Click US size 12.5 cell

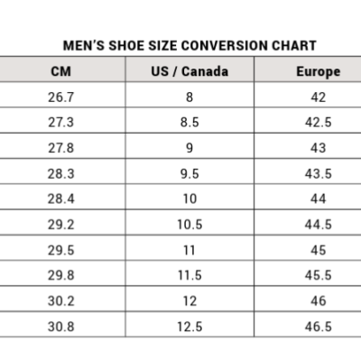pyautogui.click(x=190, y=327)
